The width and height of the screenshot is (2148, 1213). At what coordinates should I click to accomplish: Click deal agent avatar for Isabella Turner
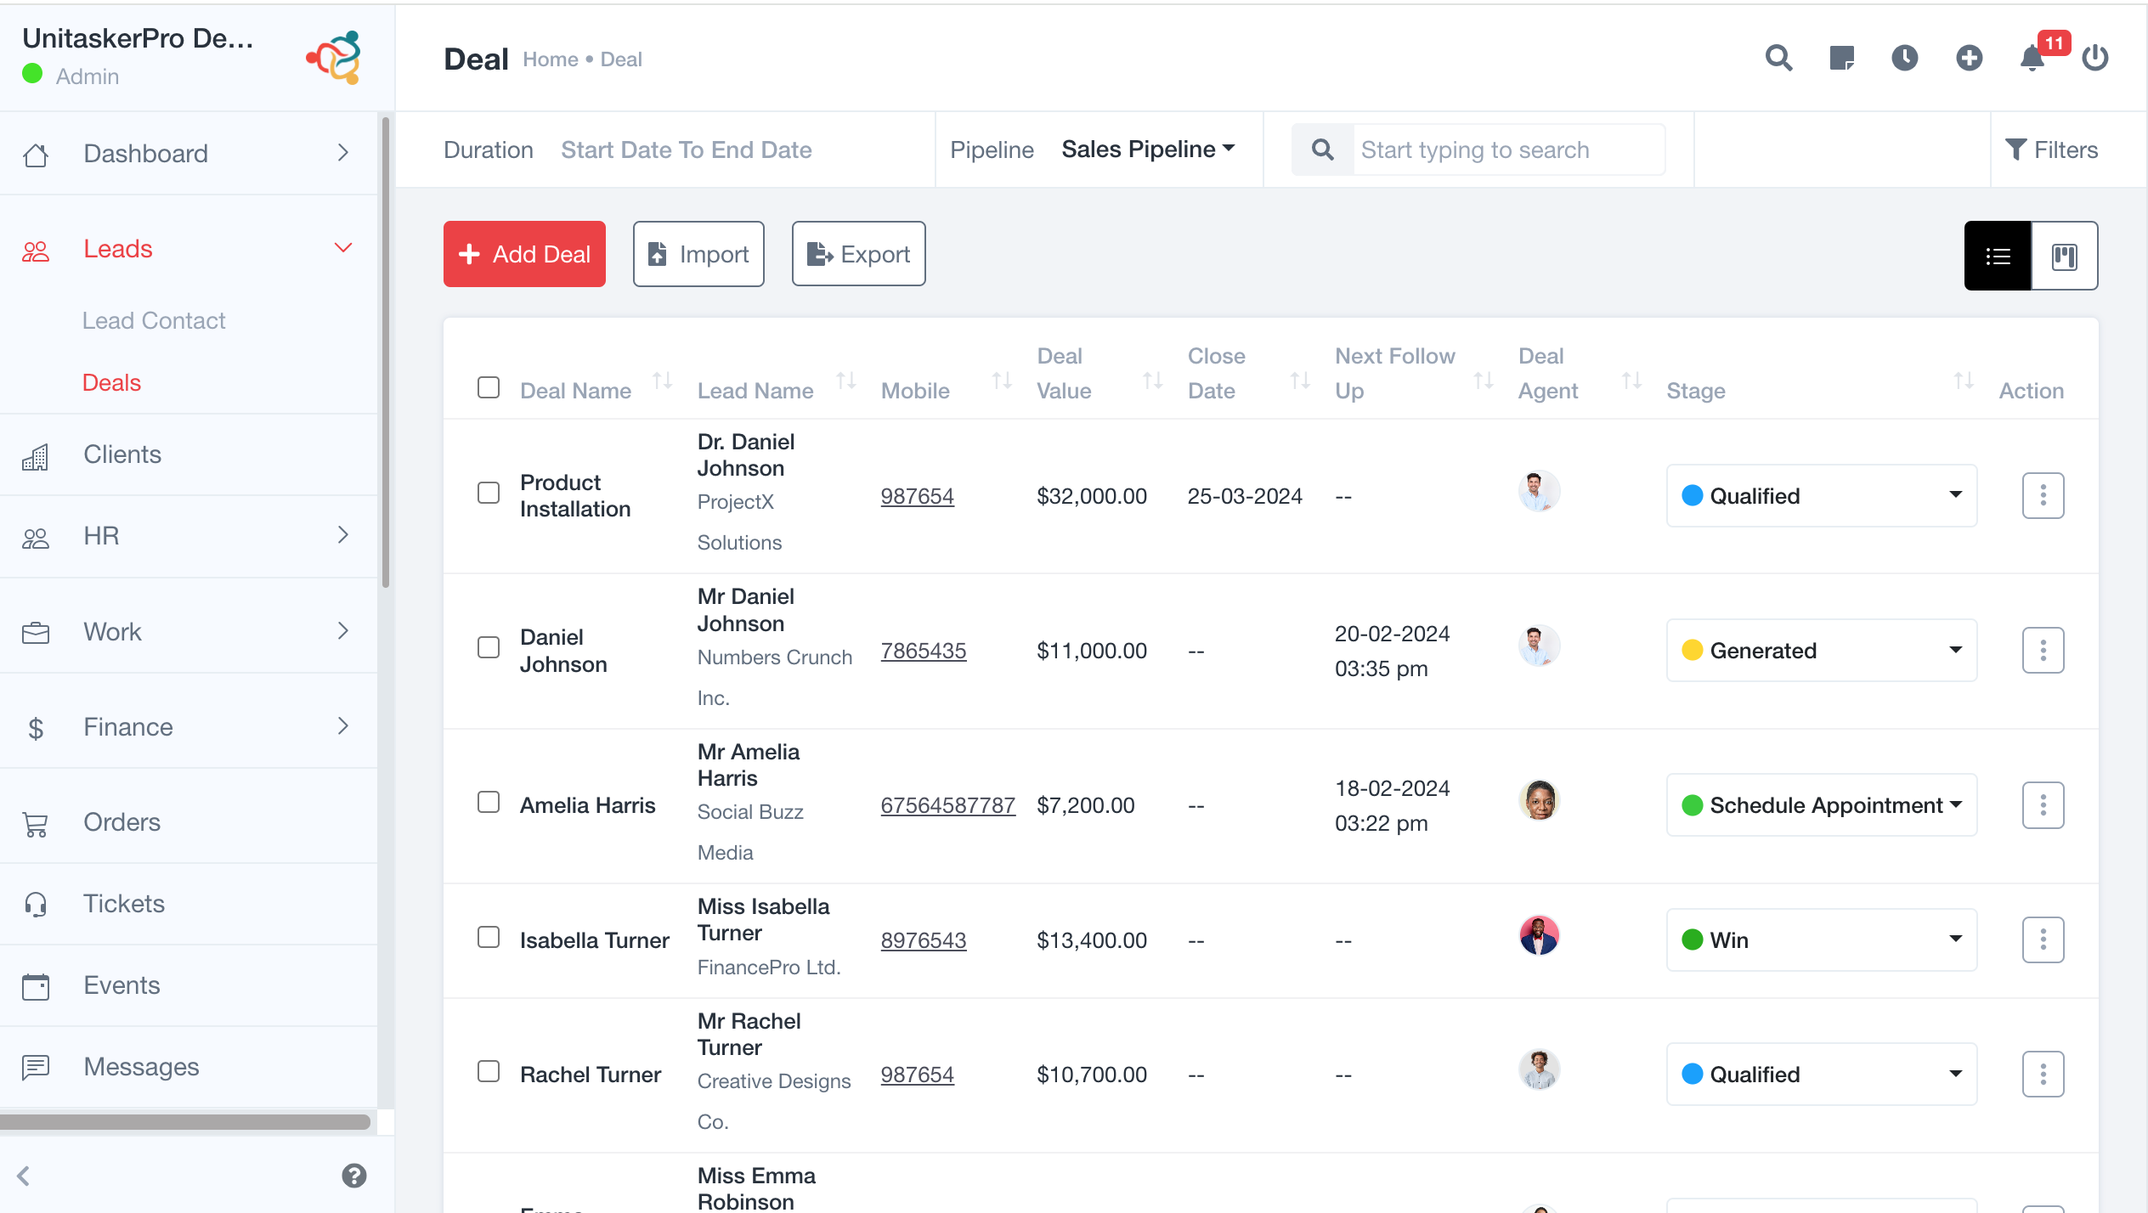1539,935
